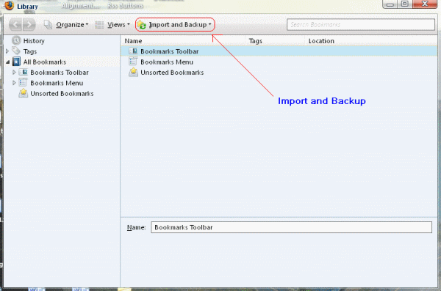Open the Organize dropdown menu
The height and width of the screenshot is (291, 441).
point(72,25)
